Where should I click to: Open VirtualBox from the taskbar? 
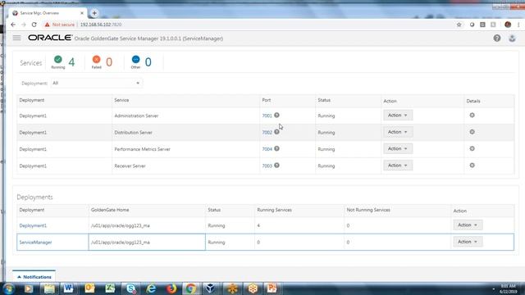[211, 288]
